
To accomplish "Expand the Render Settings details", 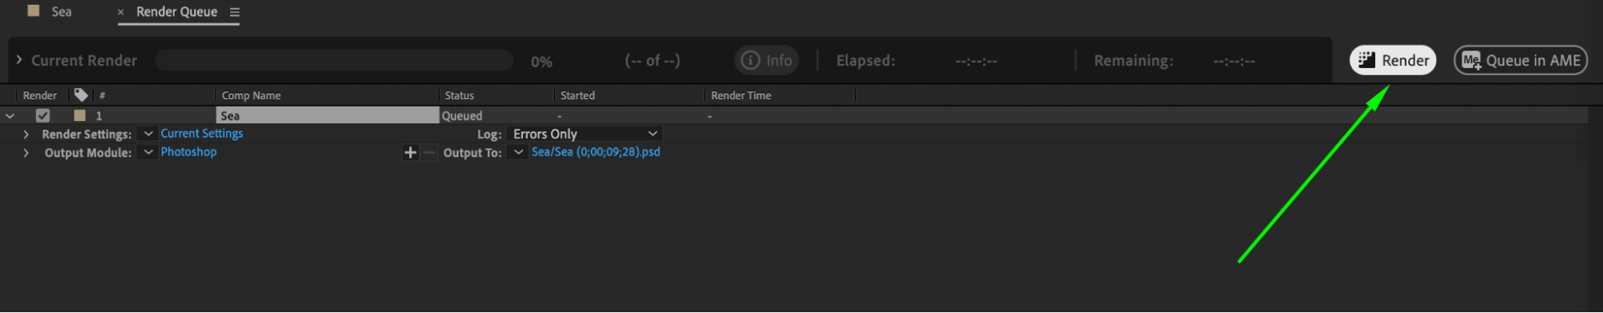I will pyautogui.click(x=26, y=134).
